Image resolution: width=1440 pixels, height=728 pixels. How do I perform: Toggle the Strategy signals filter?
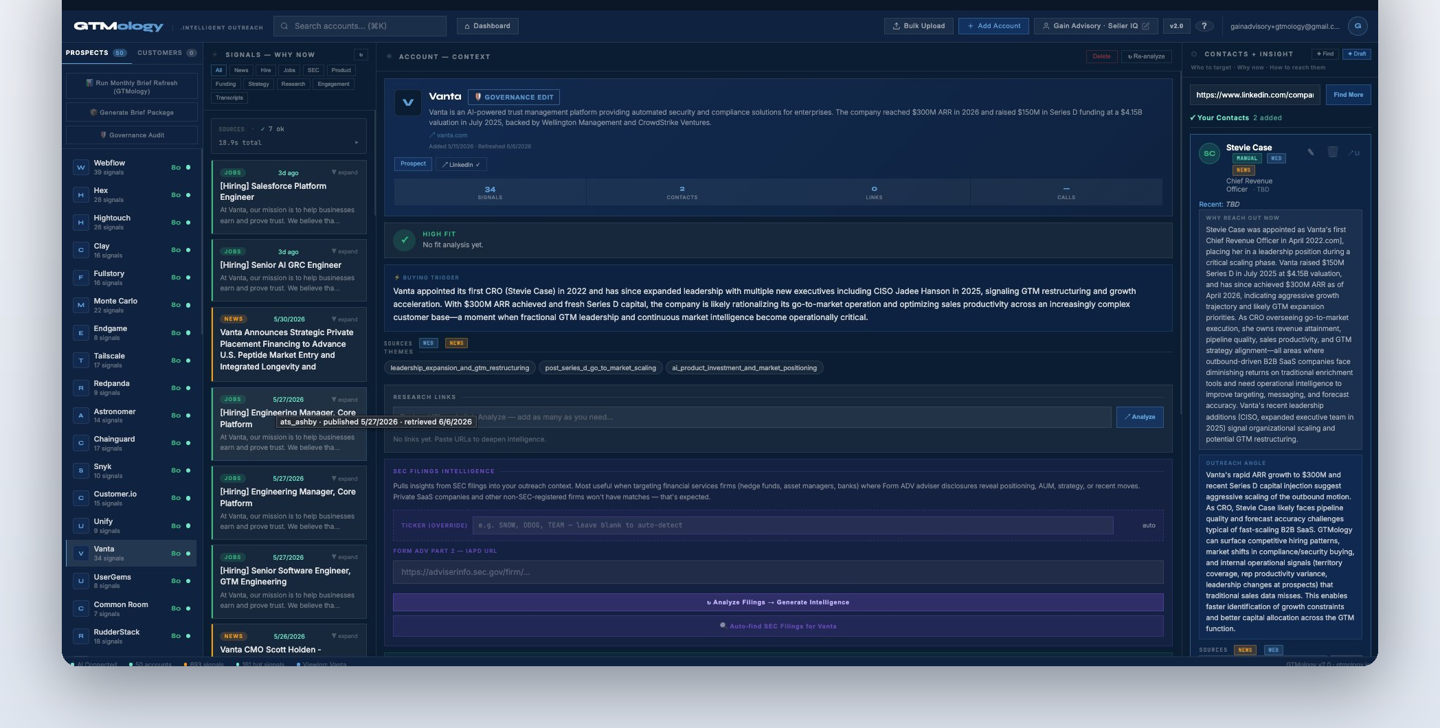(258, 84)
